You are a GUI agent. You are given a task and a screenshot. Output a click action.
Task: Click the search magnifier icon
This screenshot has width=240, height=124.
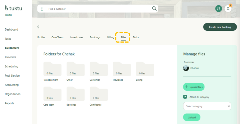click(x=154, y=9)
